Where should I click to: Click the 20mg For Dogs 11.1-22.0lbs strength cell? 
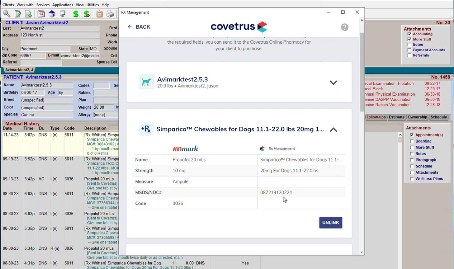pyautogui.click(x=289, y=171)
